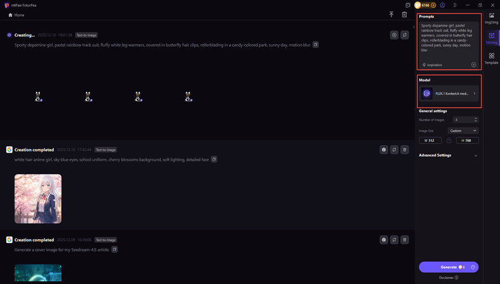Screen dimensions: 500x284
Task: Clear the prompt text box
Action: (x=473, y=65)
